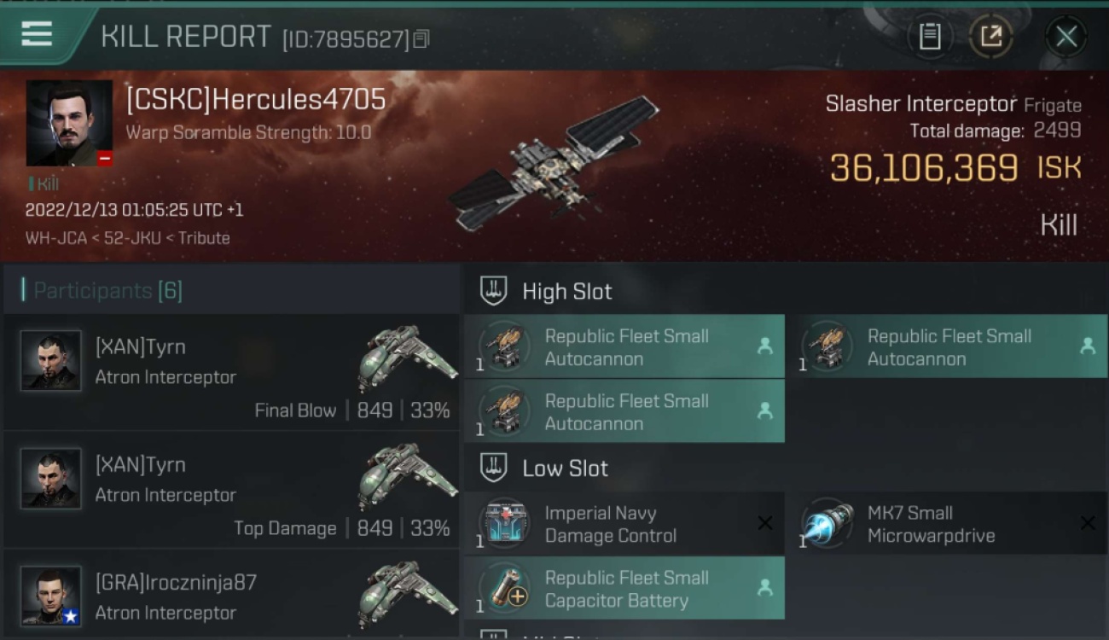This screenshot has height=640, width=1109.
Task: Select Republic Fleet Small Capacitor Battery item
Action: point(624,589)
